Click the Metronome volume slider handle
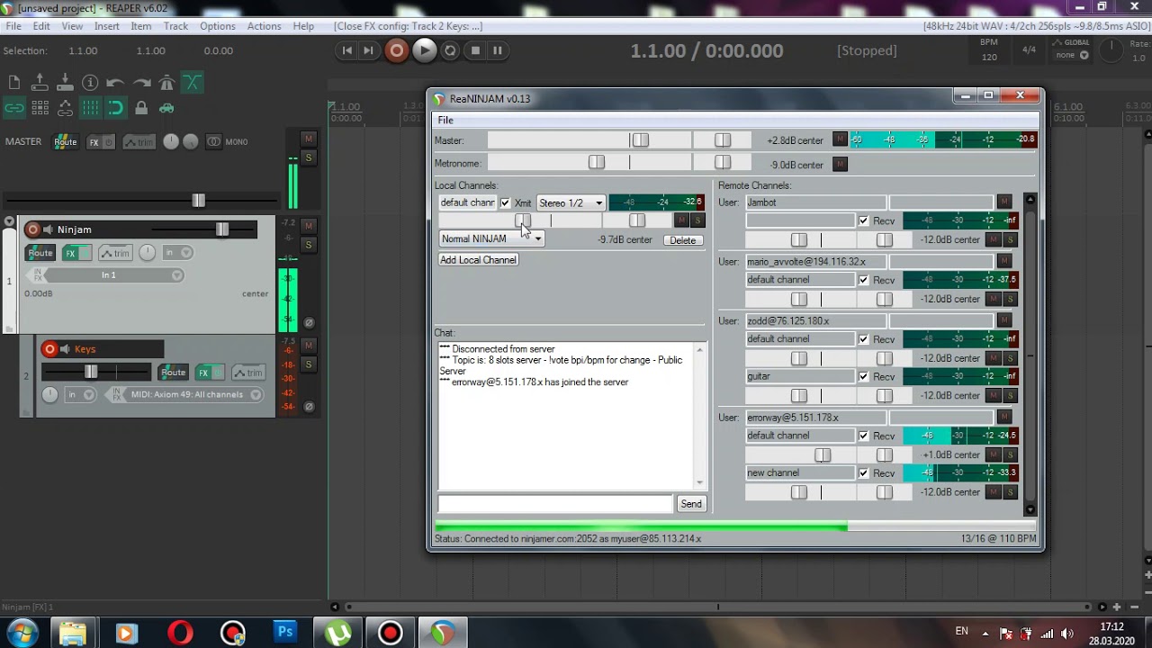This screenshot has width=1152, height=648. click(597, 163)
